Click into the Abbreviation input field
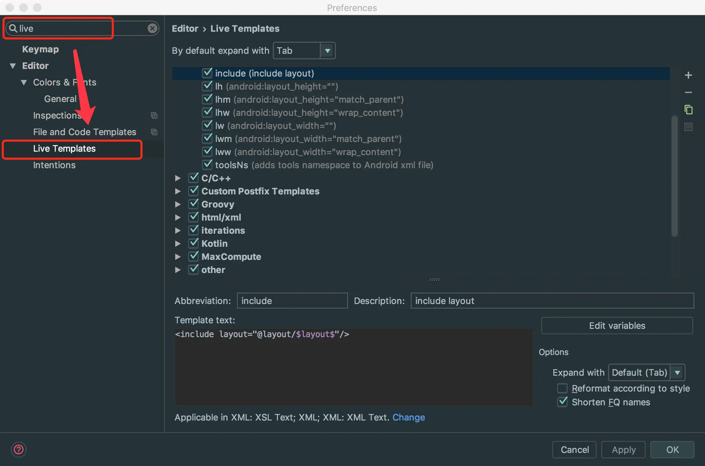Screen dimensions: 705x466 click(292, 301)
